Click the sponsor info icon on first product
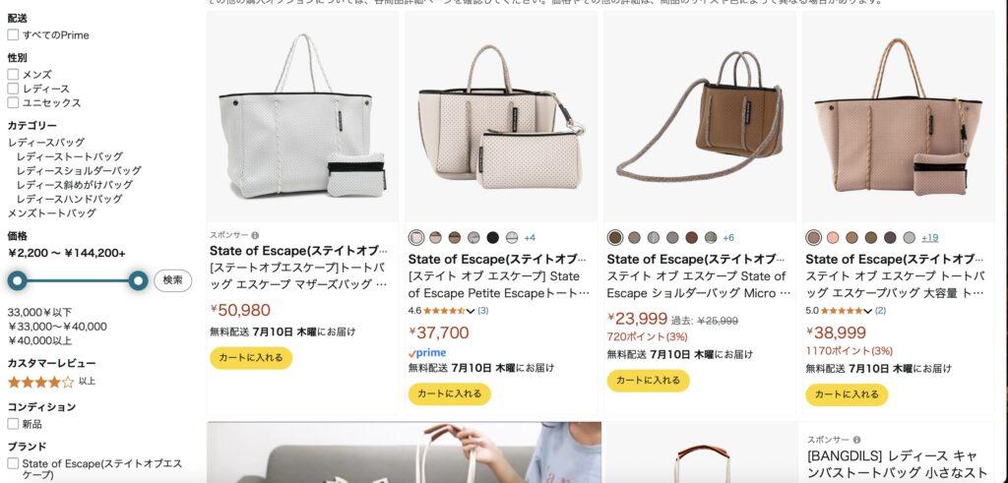Image resolution: width=1008 pixels, height=483 pixels. (x=255, y=235)
